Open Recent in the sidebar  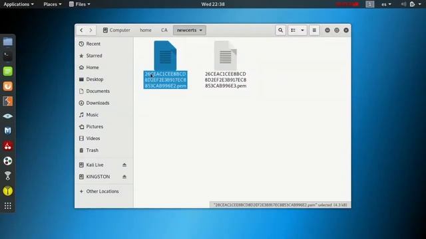[104, 44]
